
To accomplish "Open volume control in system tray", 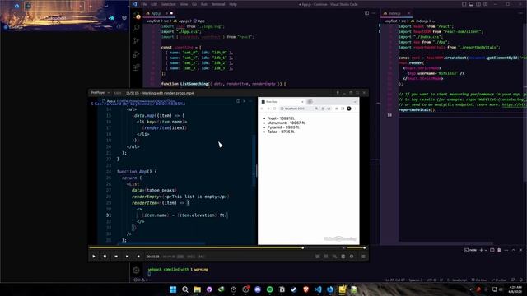I will 501,289.
